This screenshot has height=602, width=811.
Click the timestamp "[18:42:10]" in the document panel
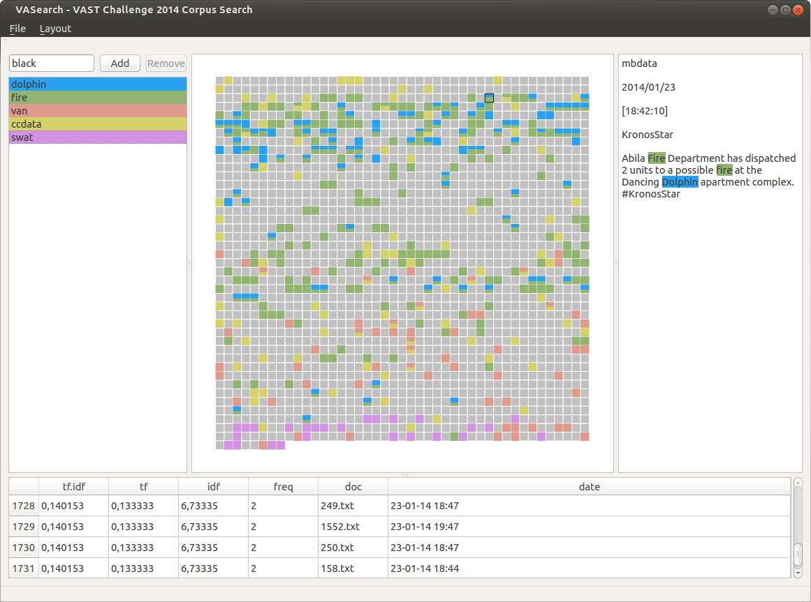(x=645, y=111)
